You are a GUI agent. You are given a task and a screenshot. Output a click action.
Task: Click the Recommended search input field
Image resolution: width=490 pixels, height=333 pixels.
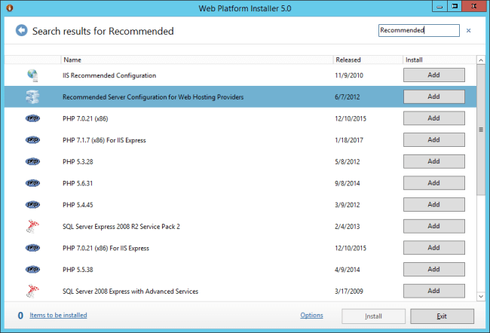click(x=418, y=30)
